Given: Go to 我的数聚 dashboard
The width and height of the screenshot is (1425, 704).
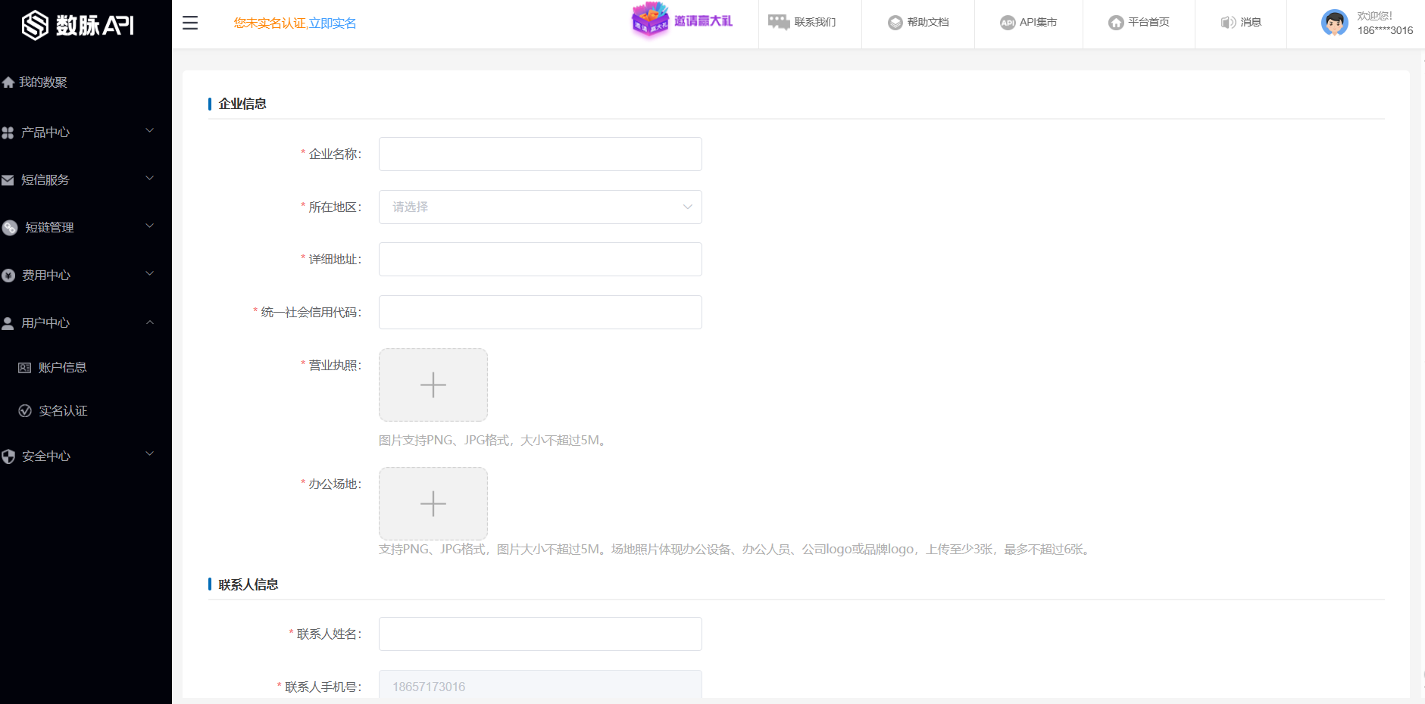Looking at the screenshot, I should [42, 82].
